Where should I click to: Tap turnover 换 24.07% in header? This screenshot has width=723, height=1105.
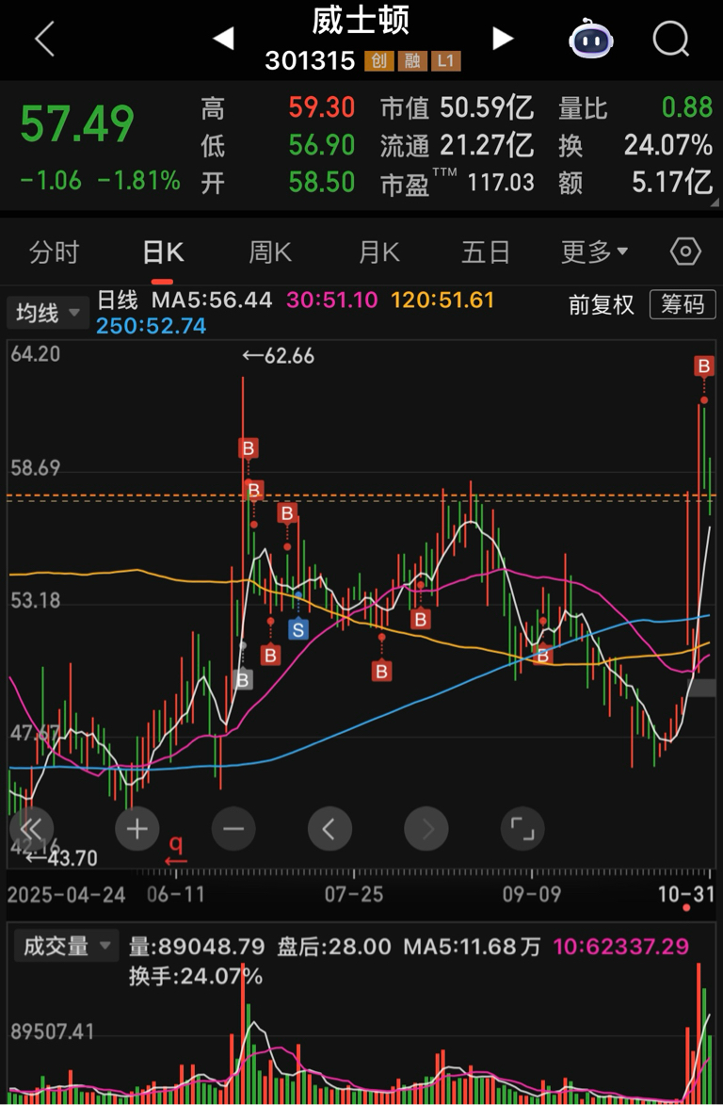pos(668,145)
